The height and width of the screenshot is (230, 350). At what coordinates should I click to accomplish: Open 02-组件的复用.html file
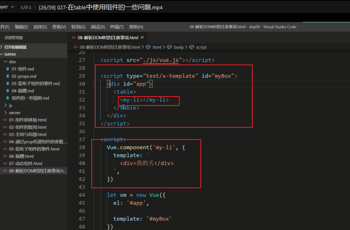point(28,127)
